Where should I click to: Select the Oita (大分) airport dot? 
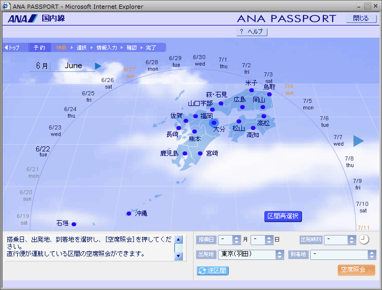click(x=214, y=123)
